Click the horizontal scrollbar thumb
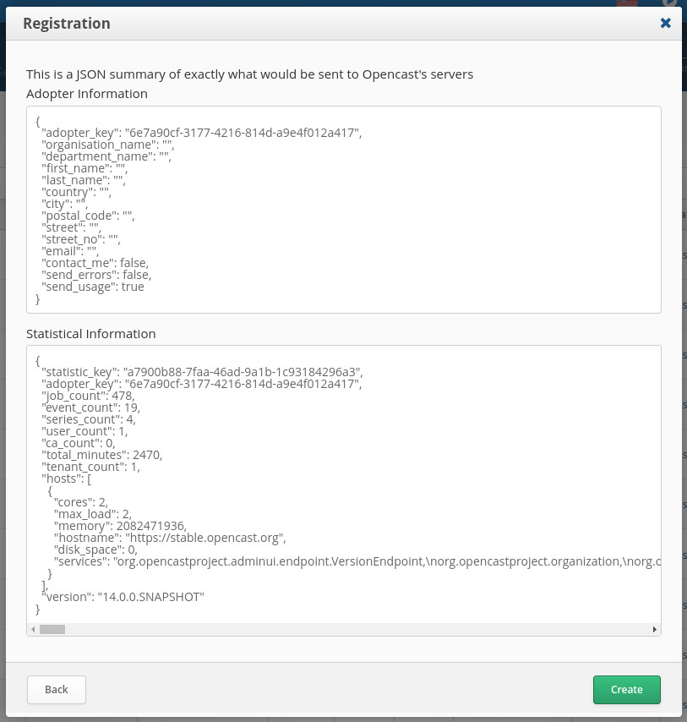Viewport: 687px width, 722px height. click(52, 629)
